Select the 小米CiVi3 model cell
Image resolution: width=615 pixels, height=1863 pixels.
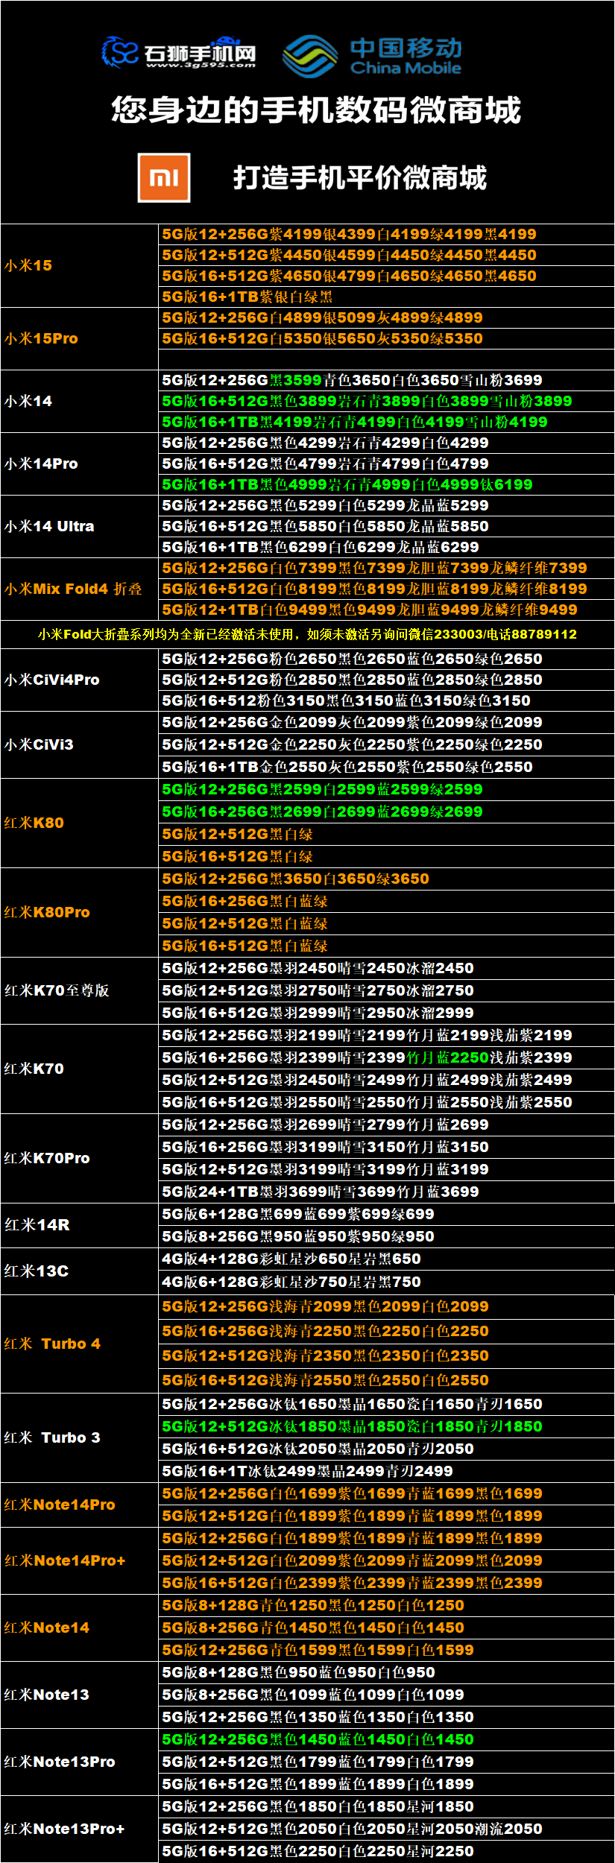(x=80, y=744)
